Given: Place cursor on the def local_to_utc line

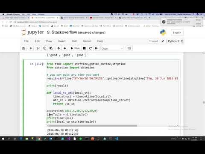Looking at the screenshot, I should pyautogui.click(x=69, y=93).
